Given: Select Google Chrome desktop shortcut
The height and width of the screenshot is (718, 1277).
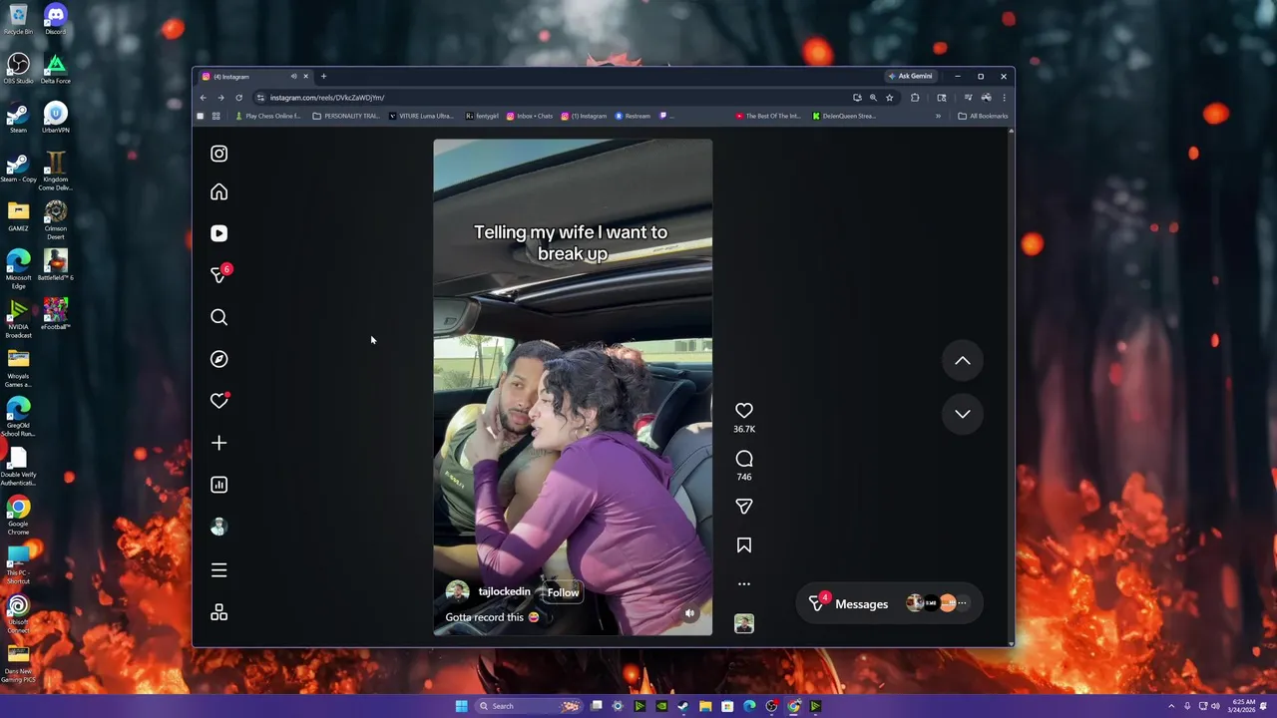Looking at the screenshot, I should click(x=18, y=517).
